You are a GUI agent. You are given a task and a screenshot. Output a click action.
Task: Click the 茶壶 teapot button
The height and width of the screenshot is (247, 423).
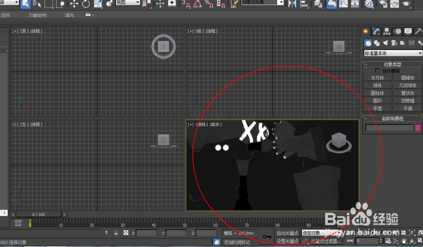point(377,108)
